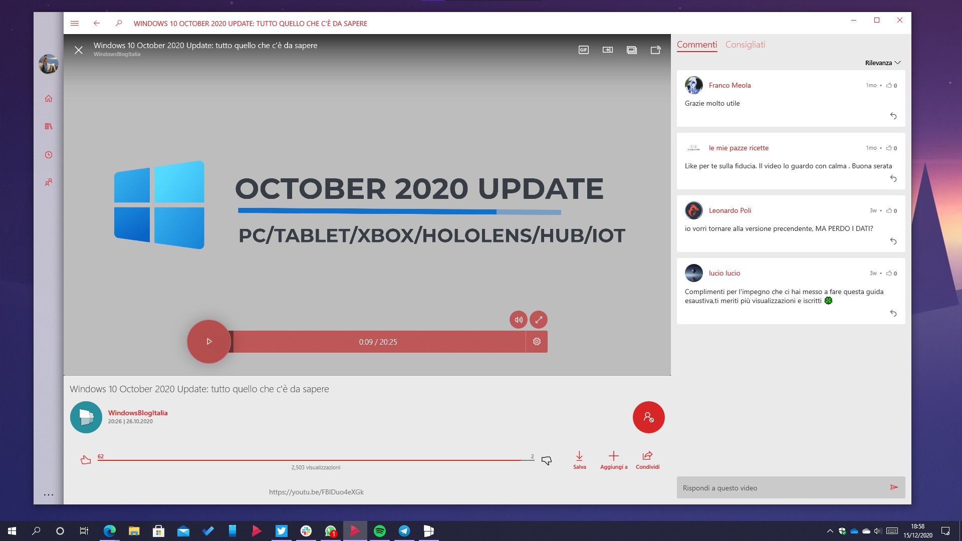This screenshot has width=962, height=541.
Task: Open lucio lucio's profile
Action: point(725,273)
